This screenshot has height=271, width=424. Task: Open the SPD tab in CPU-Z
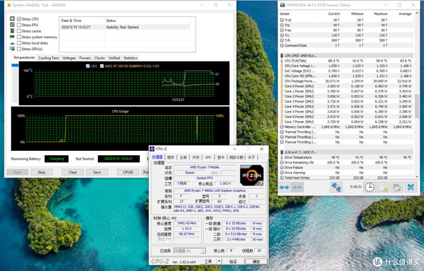[x=208, y=157]
